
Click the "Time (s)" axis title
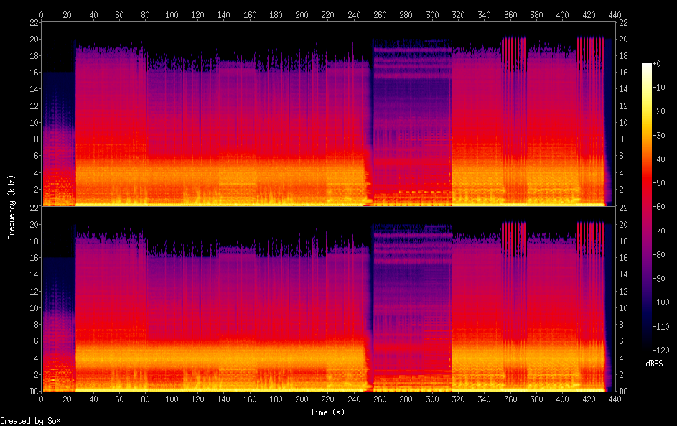coord(327,412)
